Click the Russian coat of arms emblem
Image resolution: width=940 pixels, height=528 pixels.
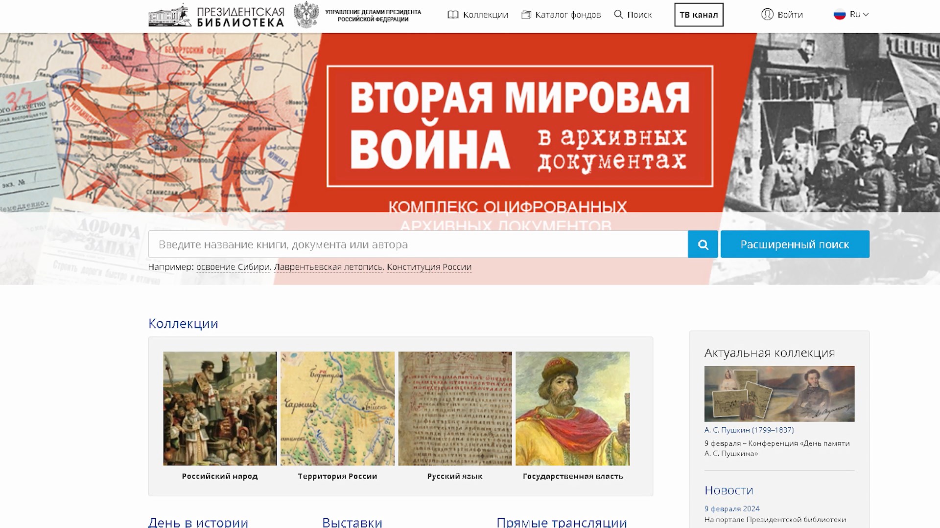pyautogui.click(x=306, y=15)
